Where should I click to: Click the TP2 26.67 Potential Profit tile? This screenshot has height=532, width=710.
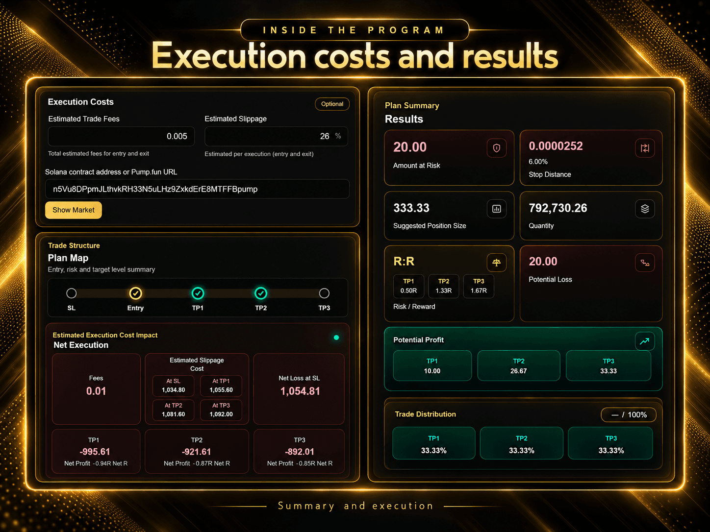click(x=519, y=365)
